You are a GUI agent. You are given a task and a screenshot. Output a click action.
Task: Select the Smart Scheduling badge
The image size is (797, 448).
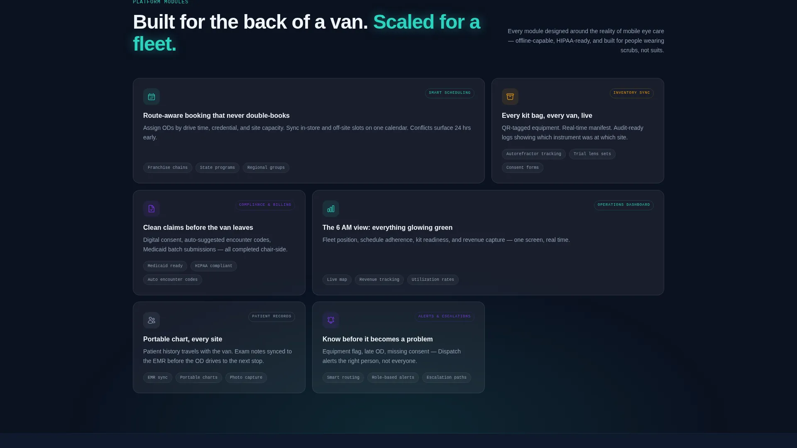pos(450,93)
